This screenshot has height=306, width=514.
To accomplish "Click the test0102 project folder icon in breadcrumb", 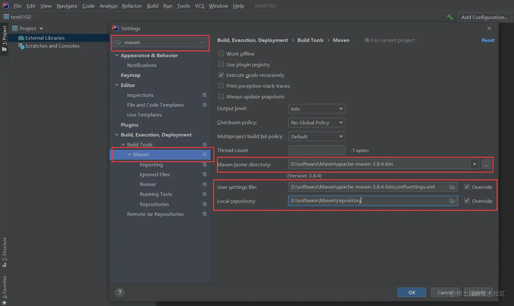I will click(x=6, y=17).
